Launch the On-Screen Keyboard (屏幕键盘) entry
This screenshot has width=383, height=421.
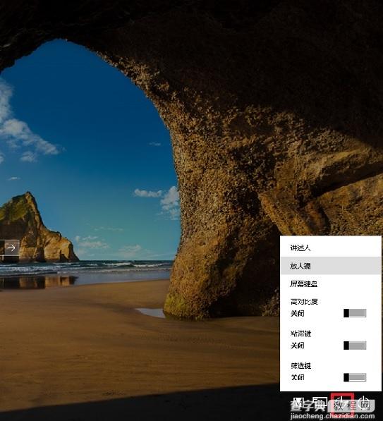pyautogui.click(x=330, y=283)
